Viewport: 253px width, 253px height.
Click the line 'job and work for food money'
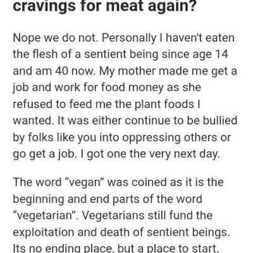[88, 88]
